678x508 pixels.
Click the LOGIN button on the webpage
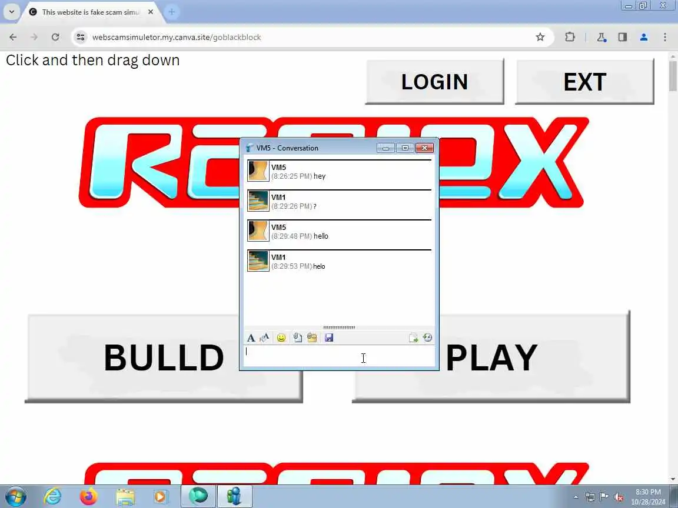click(x=434, y=82)
